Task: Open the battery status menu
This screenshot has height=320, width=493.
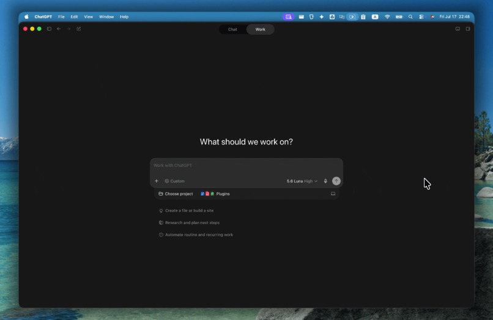Action: point(399,17)
